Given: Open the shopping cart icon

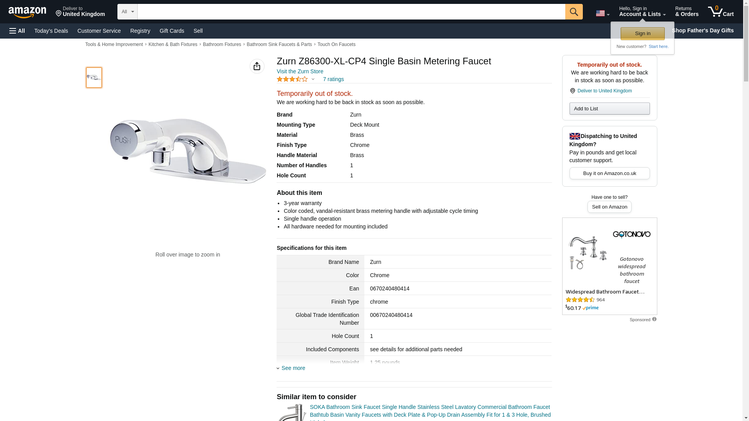Looking at the screenshot, I should point(721,12).
